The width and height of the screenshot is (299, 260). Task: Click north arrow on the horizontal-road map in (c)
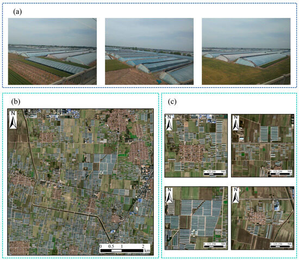pos(236,123)
